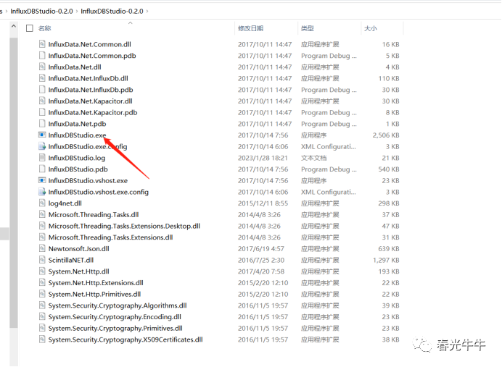Click the Microsoft.Threading.Tasks.dll file icon
Viewport: 502px width, 367px height.
(42, 215)
